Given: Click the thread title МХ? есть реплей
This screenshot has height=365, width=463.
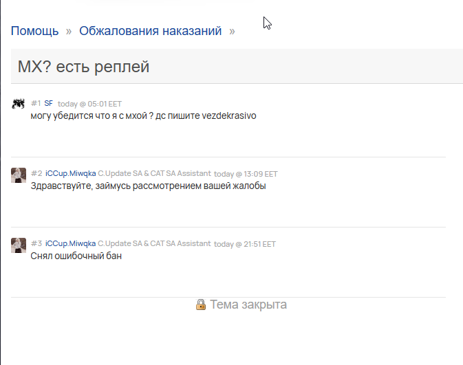Looking at the screenshot, I should (83, 67).
